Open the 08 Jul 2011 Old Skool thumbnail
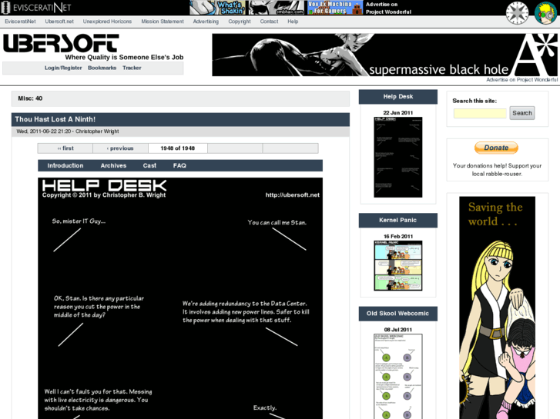Viewport: 560px width, 419px height. coord(398,376)
